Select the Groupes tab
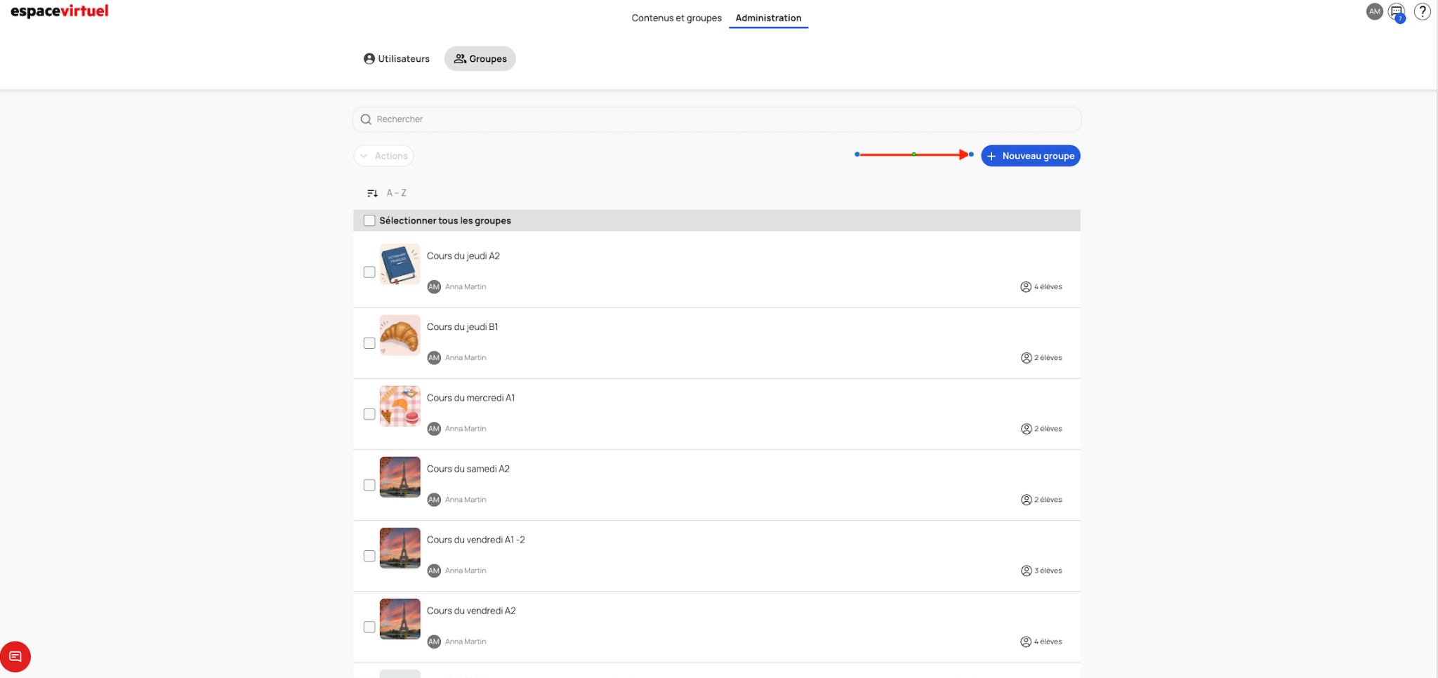The height and width of the screenshot is (678, 1438). coord(480,59)
